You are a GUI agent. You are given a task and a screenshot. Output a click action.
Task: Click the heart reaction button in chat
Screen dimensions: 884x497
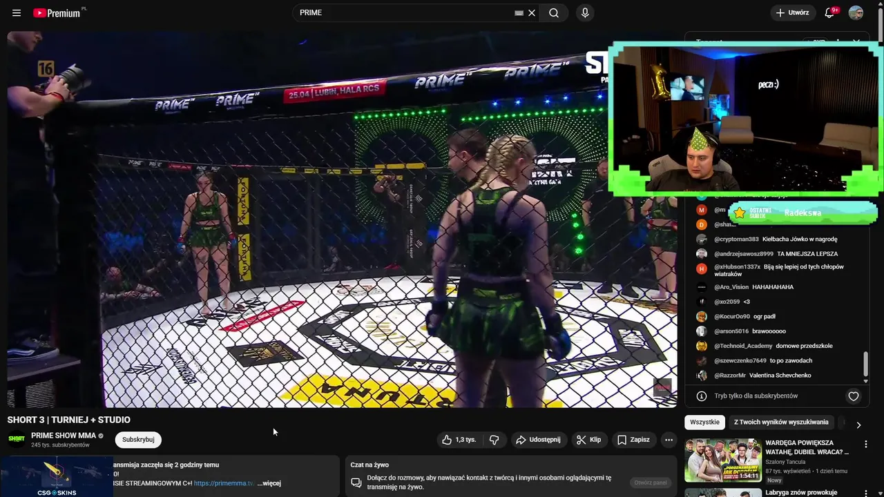[854, 396]
